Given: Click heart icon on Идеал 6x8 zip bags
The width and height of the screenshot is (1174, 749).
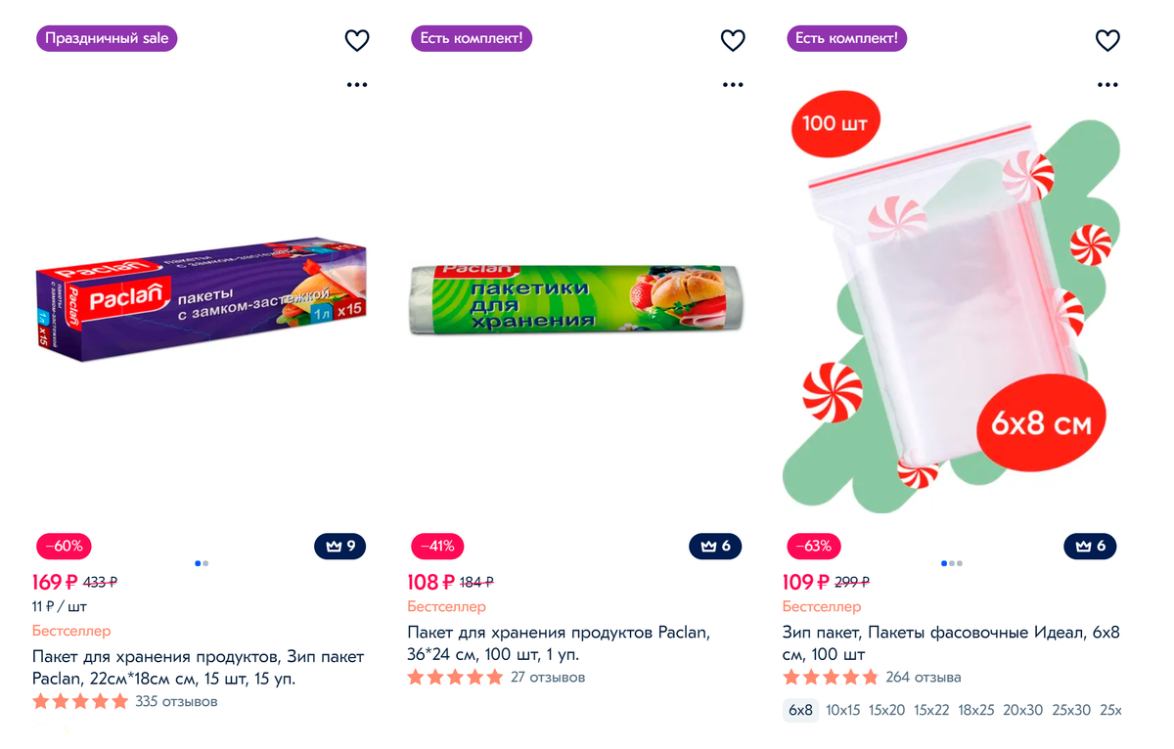Looking at the screenshot, I should coord(1107,40).
